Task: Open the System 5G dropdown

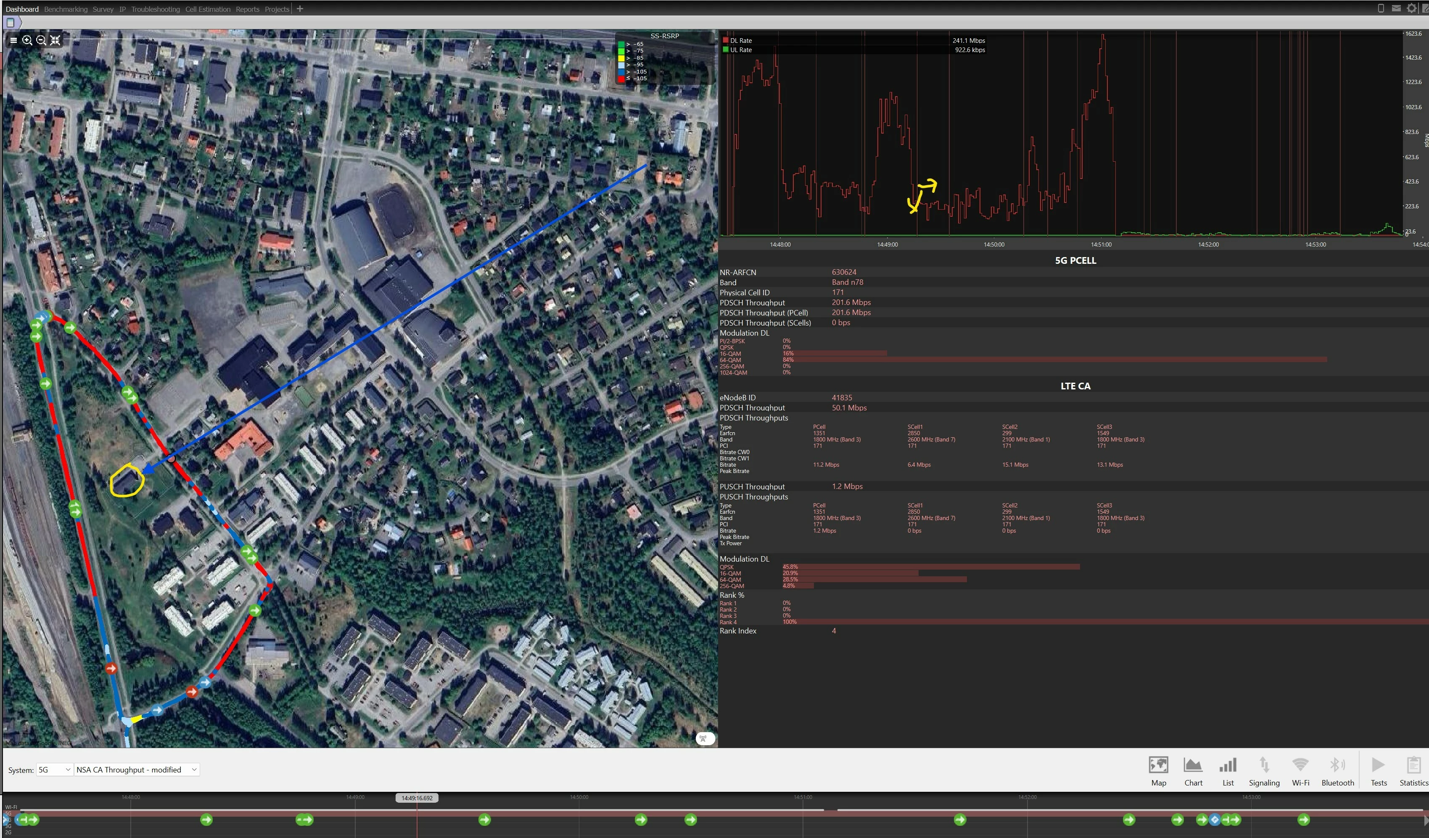Action: click(x=54, y=770)
